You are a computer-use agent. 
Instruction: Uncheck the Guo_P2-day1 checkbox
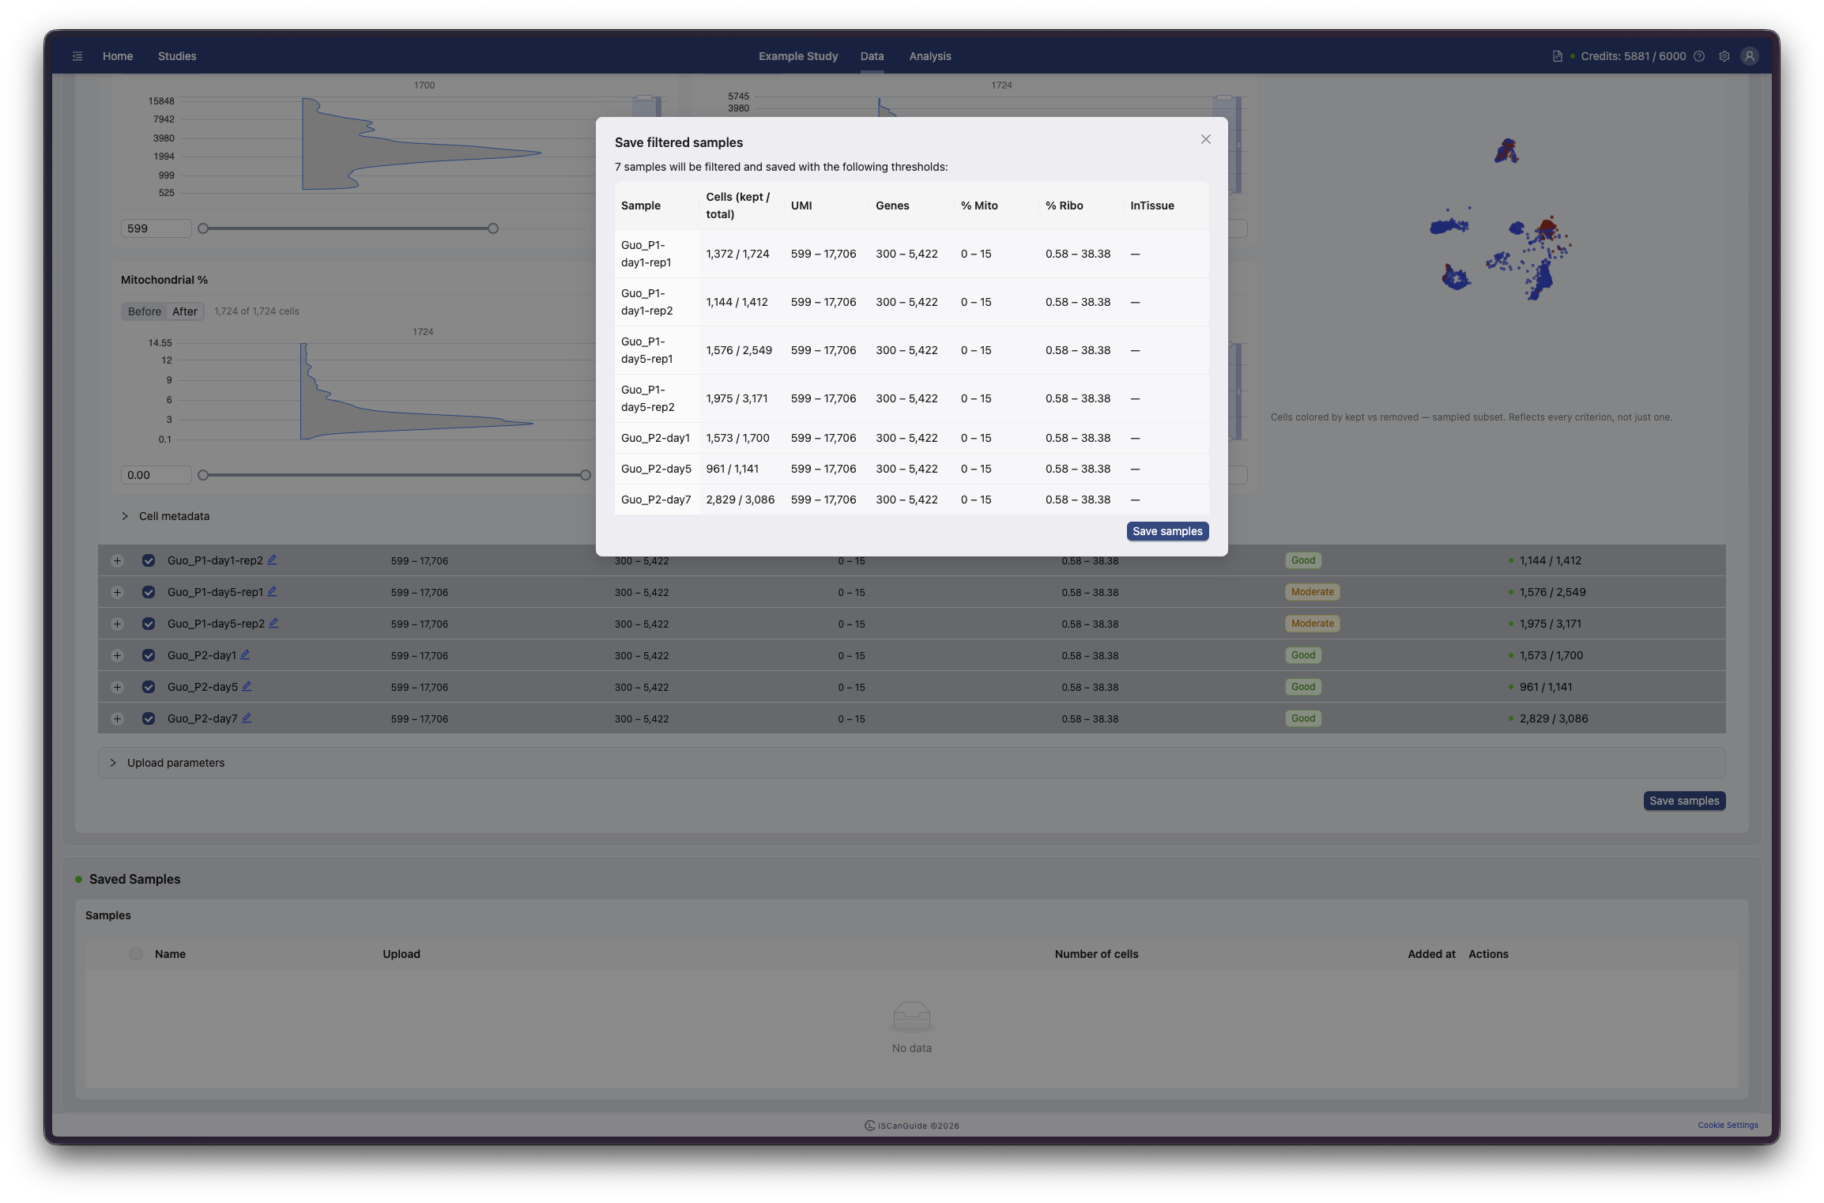point(149,655)
